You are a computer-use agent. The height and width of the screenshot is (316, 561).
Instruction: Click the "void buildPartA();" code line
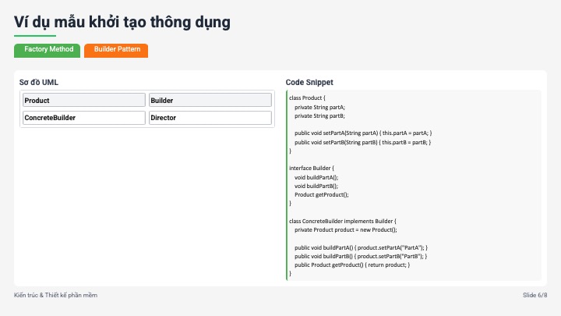(316, 177)
